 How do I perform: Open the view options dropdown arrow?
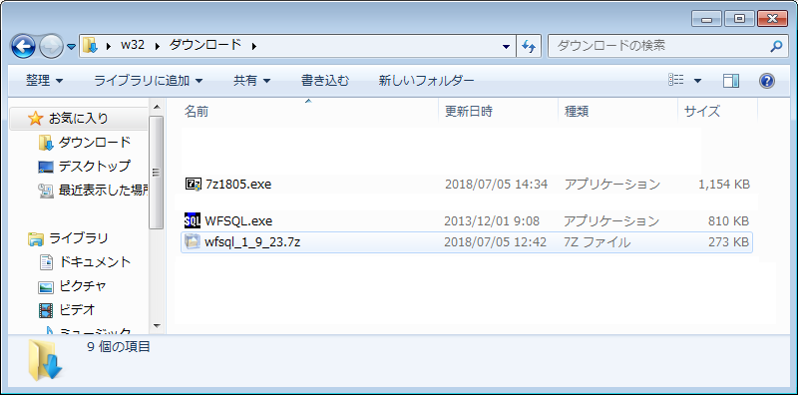coord(697,81)
